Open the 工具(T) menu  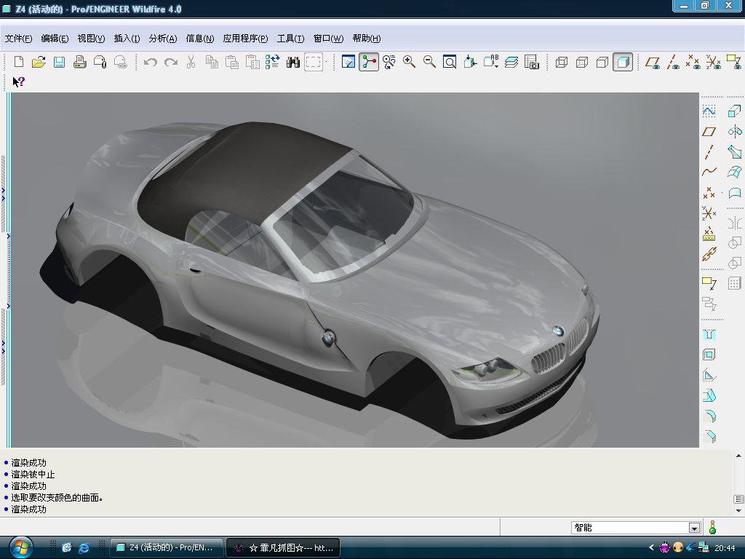pos(291,39)
